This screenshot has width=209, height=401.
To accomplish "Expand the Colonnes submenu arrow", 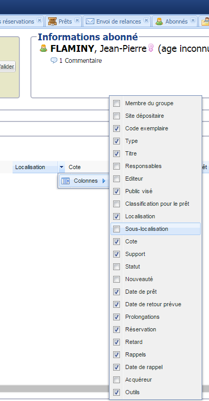I will click(104, 181).
